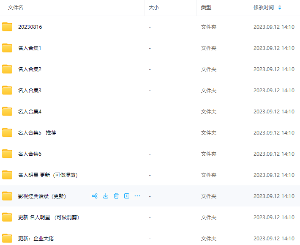Click the download icon on 影视经典语录 row
The image size is (300, 245).
pos(106,196)
